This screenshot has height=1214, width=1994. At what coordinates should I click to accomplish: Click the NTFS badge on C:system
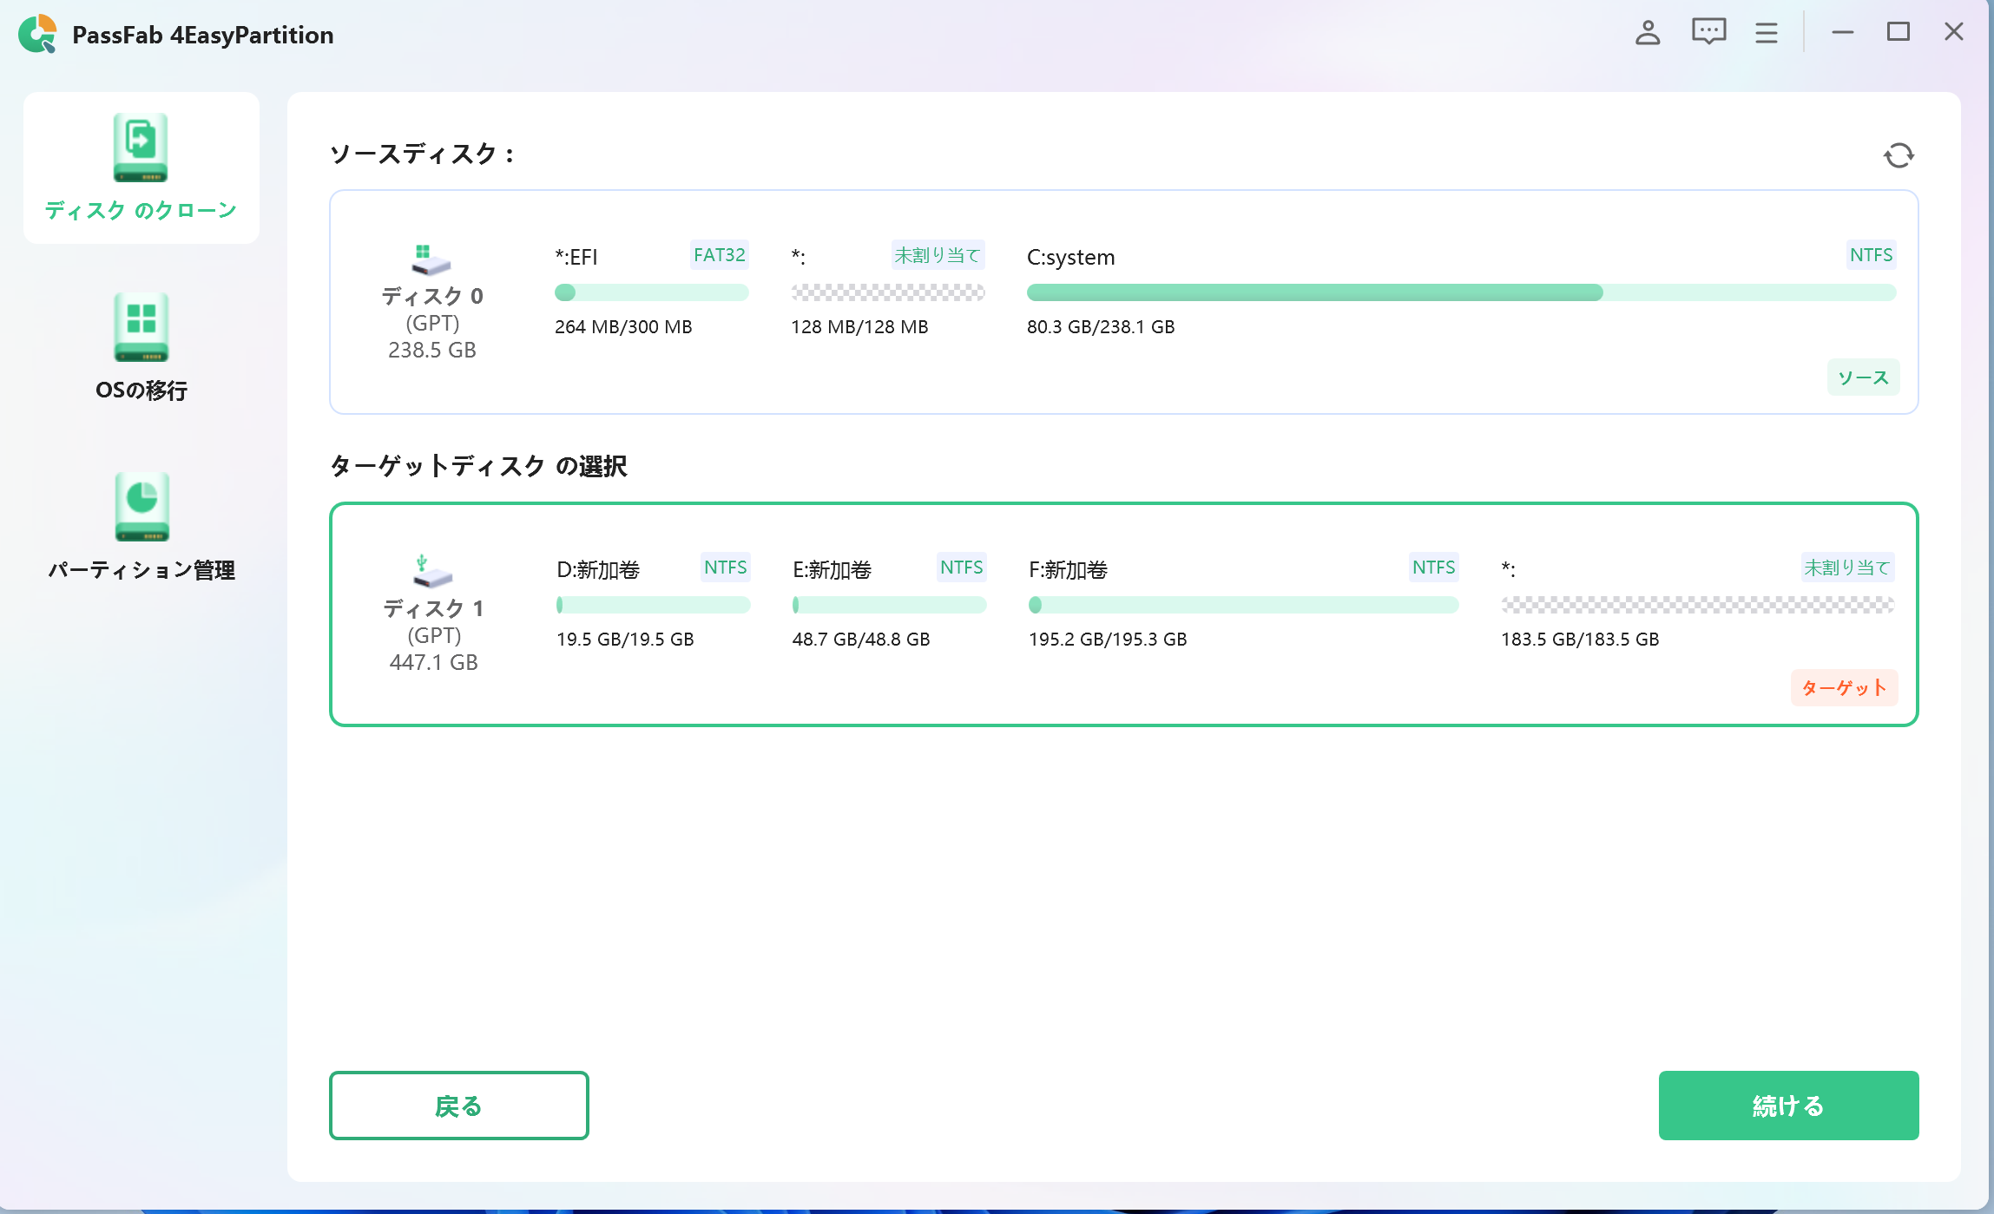click(x=1872, y=254)
